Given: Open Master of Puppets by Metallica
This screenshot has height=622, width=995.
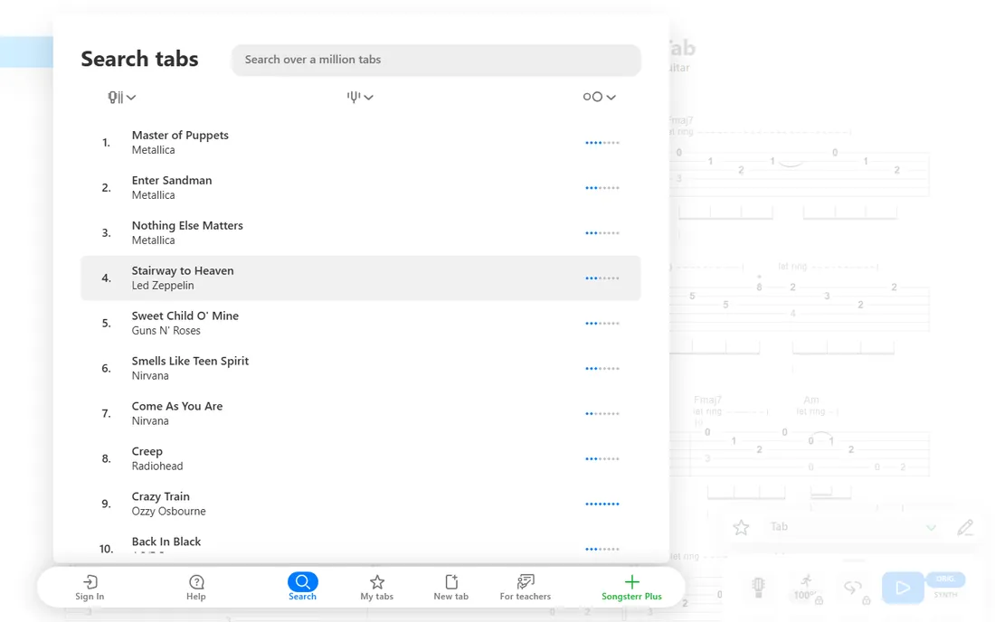Looking at the screenshot, I should pos(360,143).
